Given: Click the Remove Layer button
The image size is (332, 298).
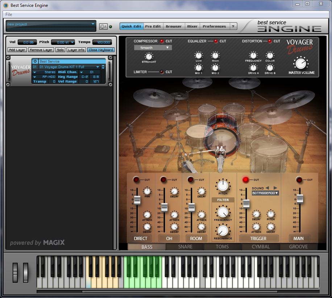Looking at the screenshot, I should coord(41,50).
